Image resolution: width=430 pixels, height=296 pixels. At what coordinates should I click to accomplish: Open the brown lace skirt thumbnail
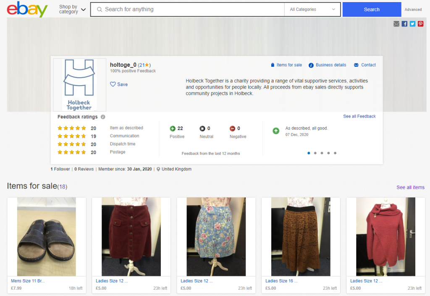point(301,237)
